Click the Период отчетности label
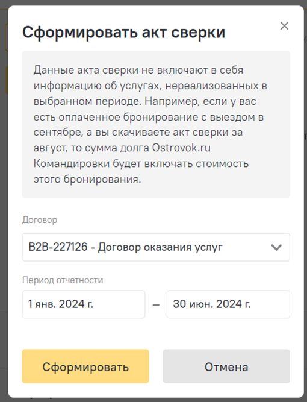Screen dimensions: 307x402 63,280
